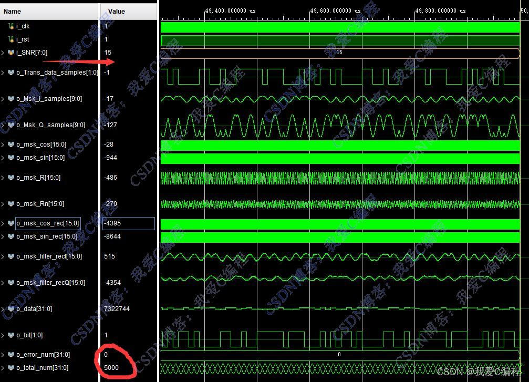Expand the o_Trans_data_samples[1:0] bus
Image resolution: width=529 pixels, height=382 pixels.
[x=3, y=72]
